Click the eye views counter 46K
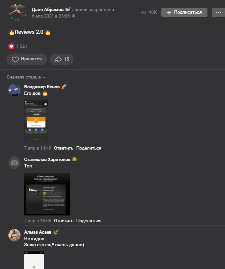 [x=149, y=12]
